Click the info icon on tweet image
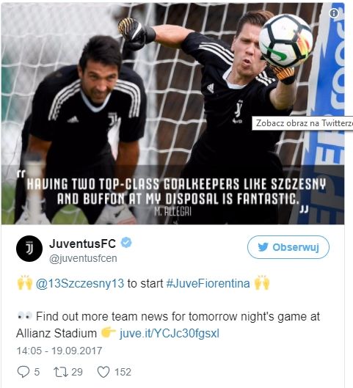353x388 pixels. (333, 13)
